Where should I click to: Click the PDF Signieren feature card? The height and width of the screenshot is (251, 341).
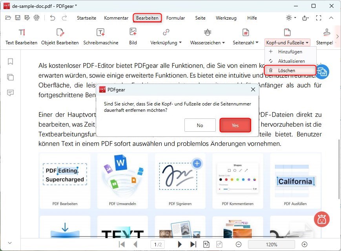(180, 181)
